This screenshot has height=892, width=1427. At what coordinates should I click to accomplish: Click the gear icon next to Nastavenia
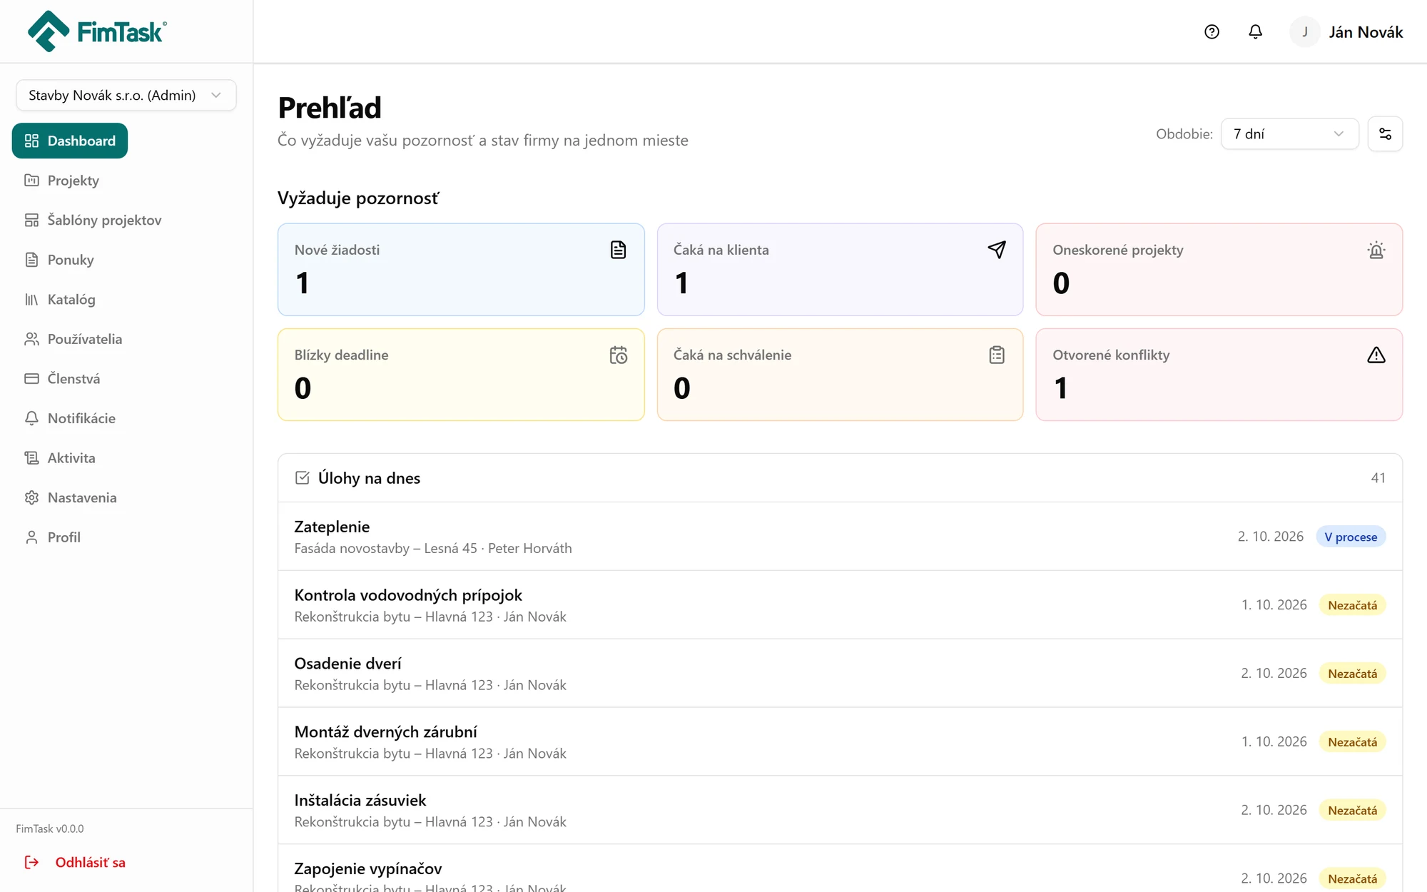click(x=31, y=497)
